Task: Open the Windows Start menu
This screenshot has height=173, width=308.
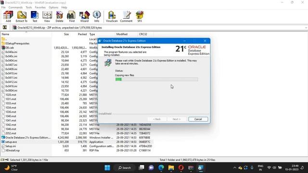Action: point(107,168)
